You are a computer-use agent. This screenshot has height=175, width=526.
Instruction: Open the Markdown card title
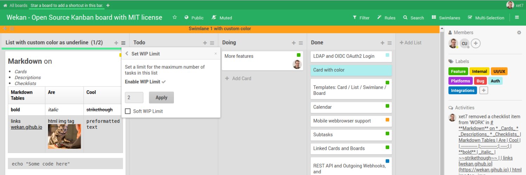30,61
